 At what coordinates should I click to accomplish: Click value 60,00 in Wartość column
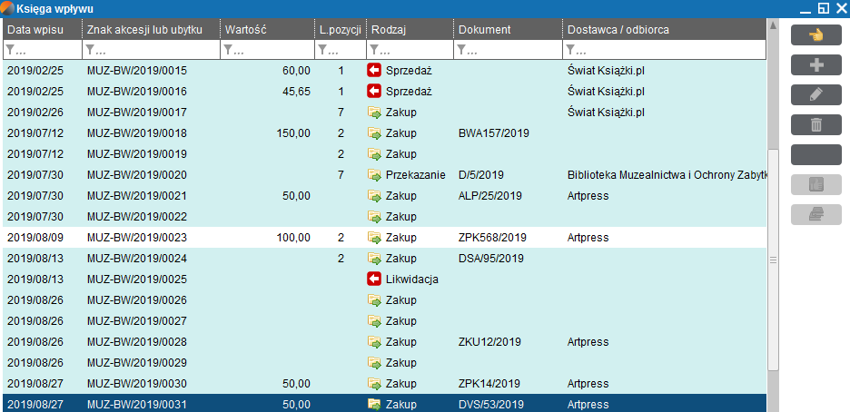click(x=297, y=70)
